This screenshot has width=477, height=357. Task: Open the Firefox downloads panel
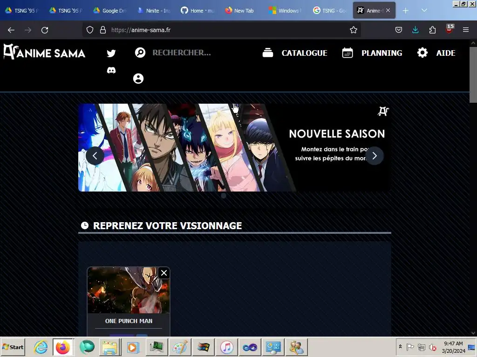point(415,30)
